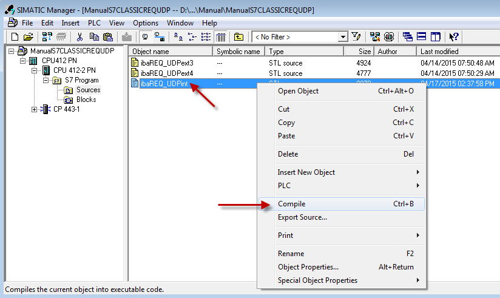Open the Options menu

point(146,23)
